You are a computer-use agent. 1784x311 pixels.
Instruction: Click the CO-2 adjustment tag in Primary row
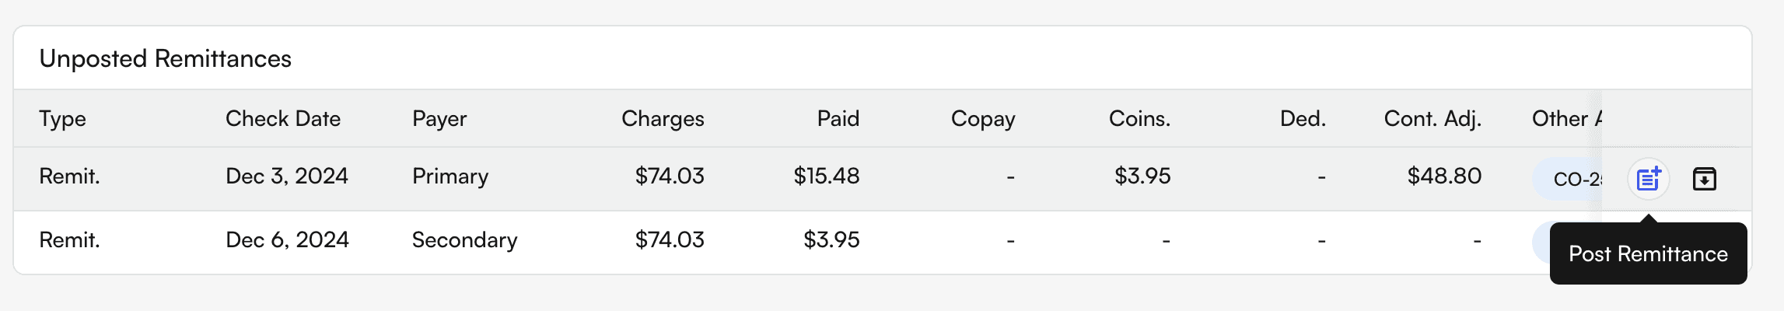click(x=1571, y=179)
